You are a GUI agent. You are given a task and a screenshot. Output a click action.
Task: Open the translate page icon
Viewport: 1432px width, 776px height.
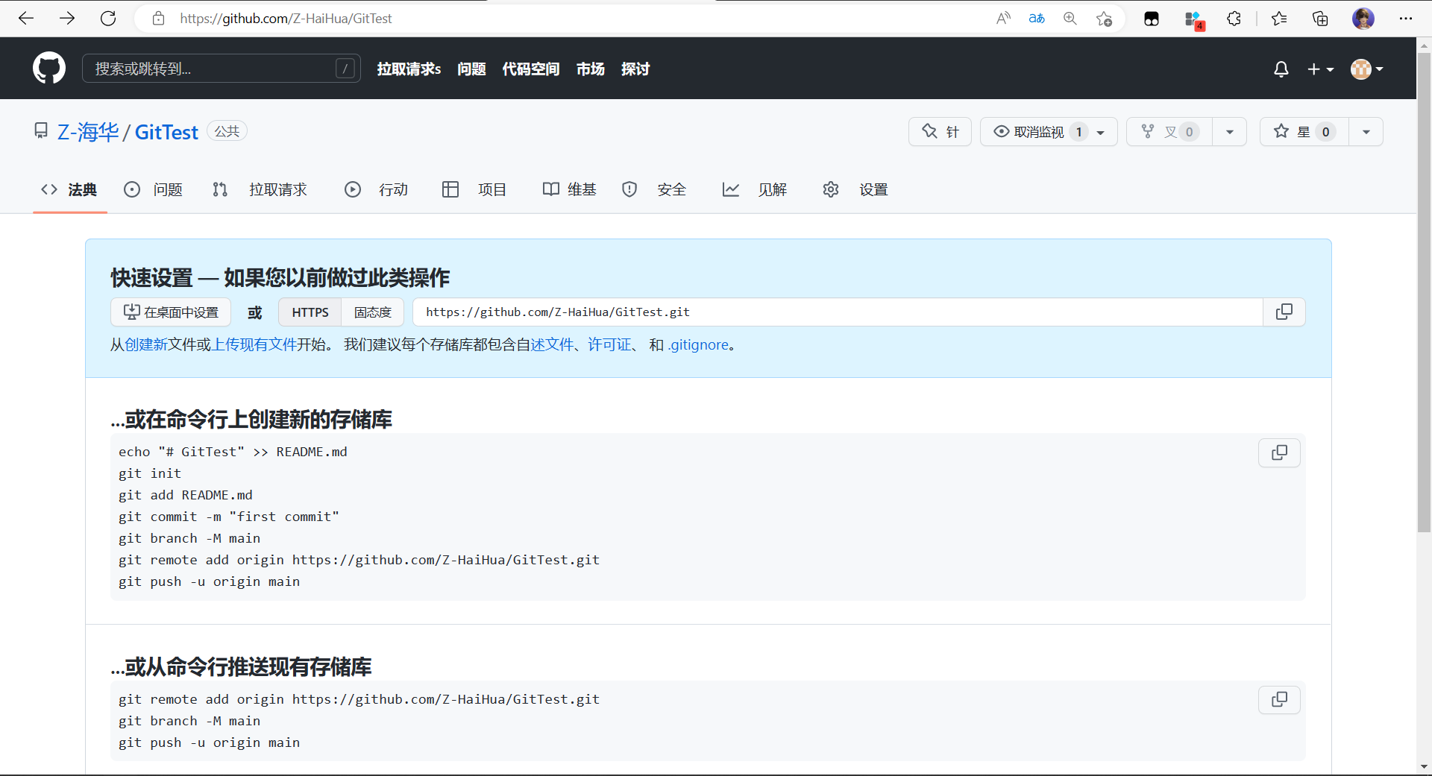[x=1037, y=19]
